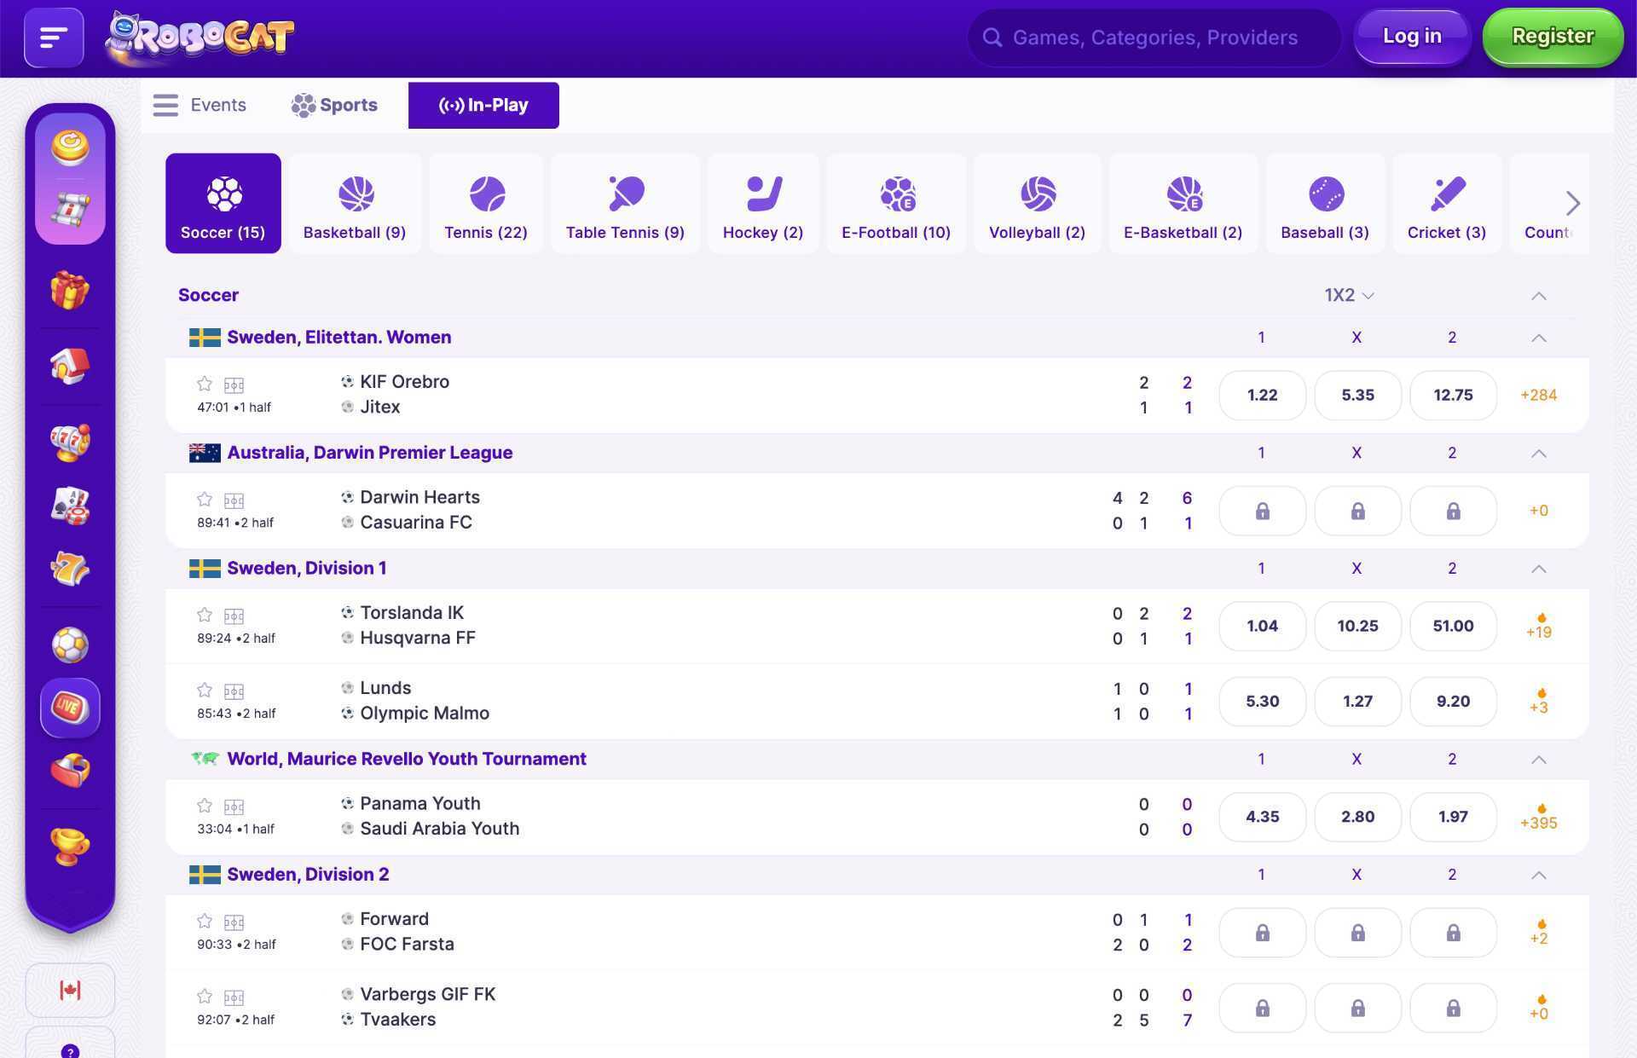Screen dimensions: 1637x1058
Task: Switch to the Tennis (22) sport tab
Action: (x=485, y=203)
